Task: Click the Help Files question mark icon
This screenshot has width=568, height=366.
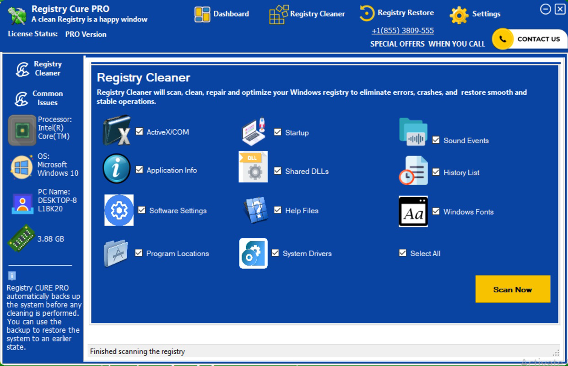Action: 255,210
